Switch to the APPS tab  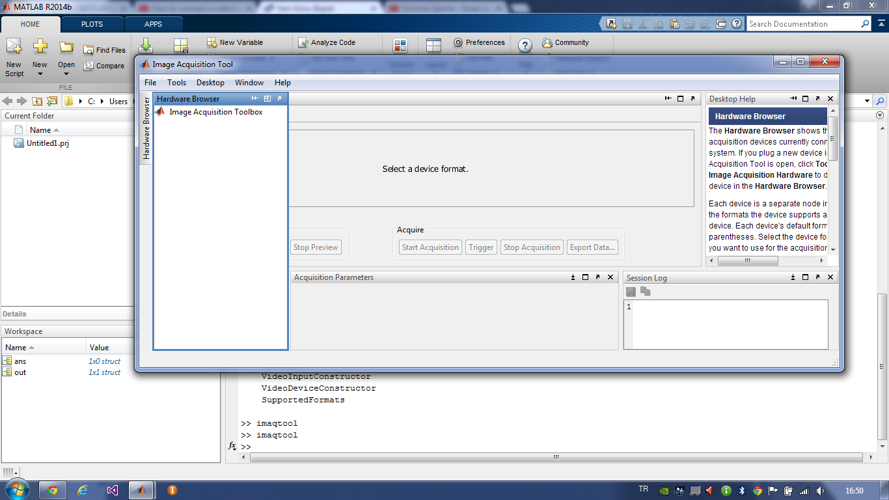tap(154, 24)
